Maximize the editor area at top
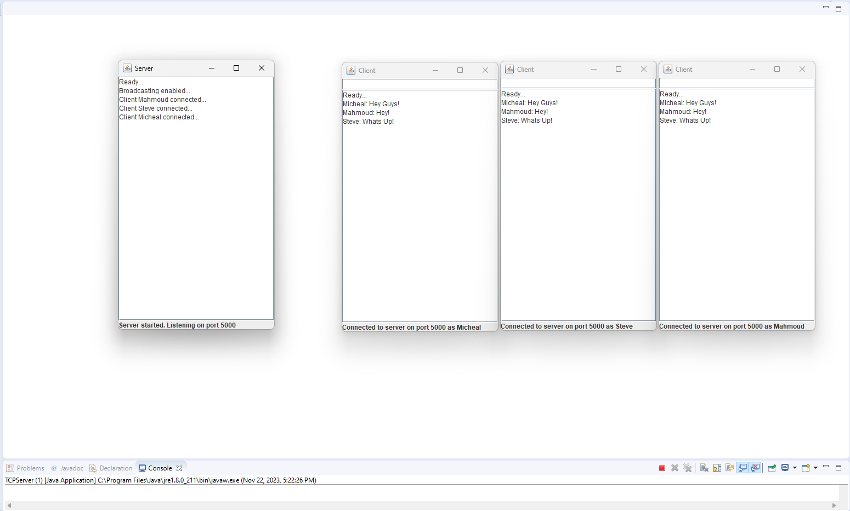This screenshot has height=511, width=850. tap(838, 9)
